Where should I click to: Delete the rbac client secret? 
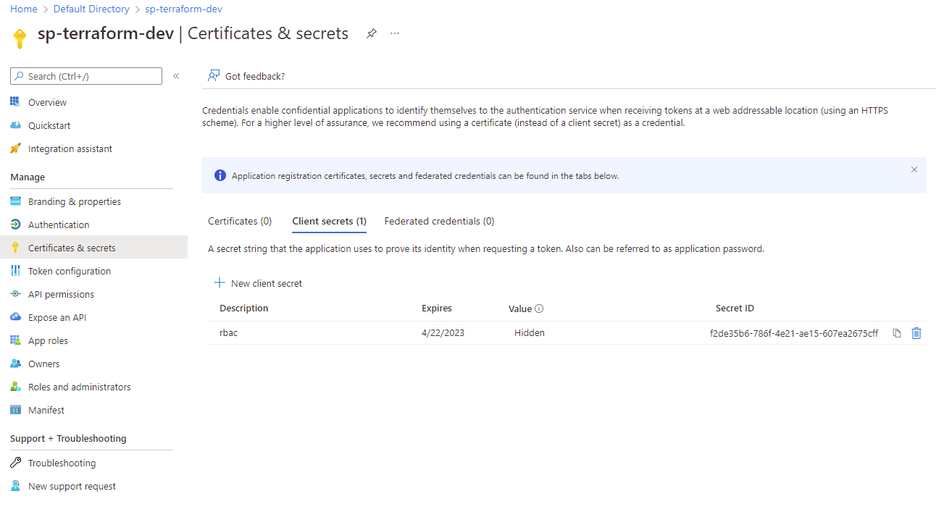point(916,333)
